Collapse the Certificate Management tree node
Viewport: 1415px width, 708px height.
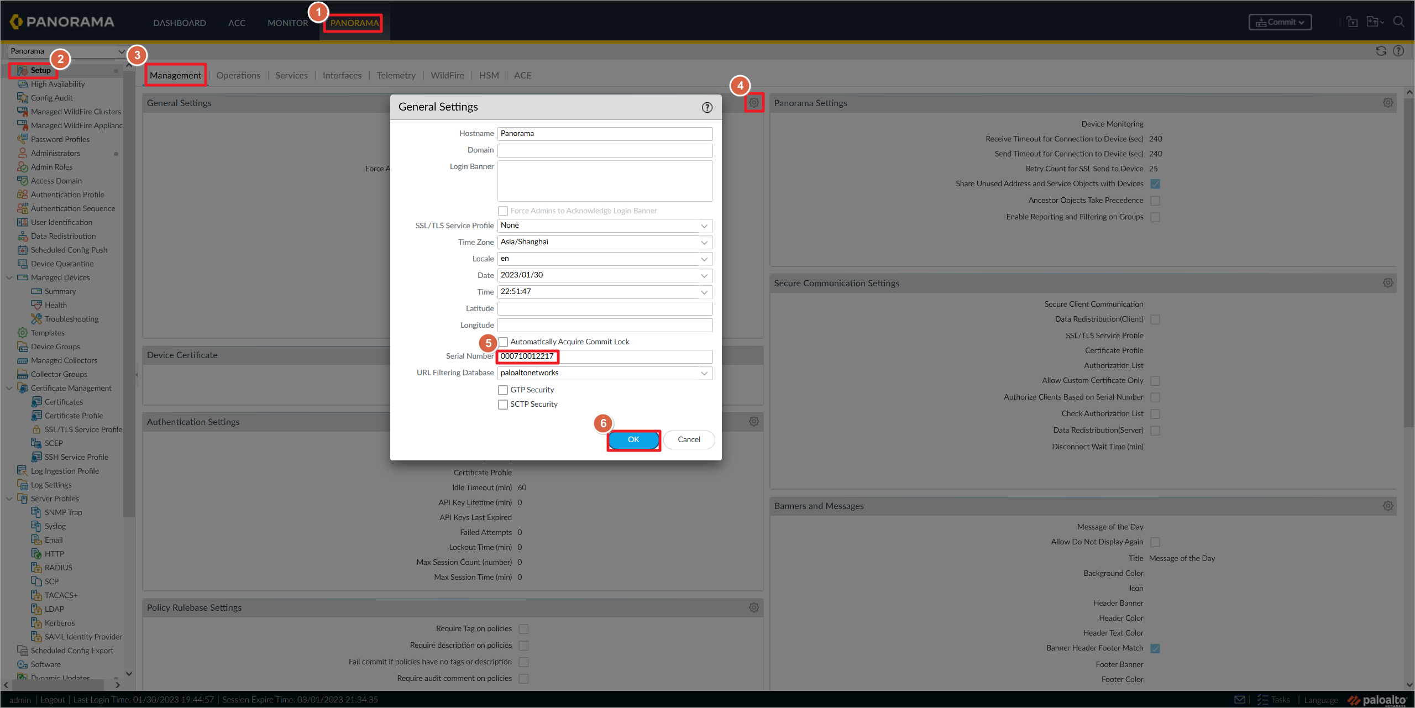coord(9,388)
